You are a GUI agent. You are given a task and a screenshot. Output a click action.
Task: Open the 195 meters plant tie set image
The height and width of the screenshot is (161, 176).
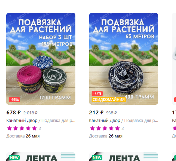coord(41,59)
